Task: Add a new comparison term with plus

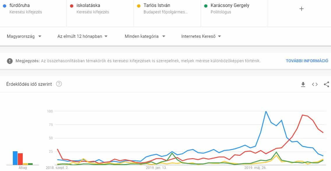Action: (302, 9)
